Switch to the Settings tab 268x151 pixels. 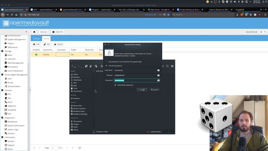[x=36, y=39]
